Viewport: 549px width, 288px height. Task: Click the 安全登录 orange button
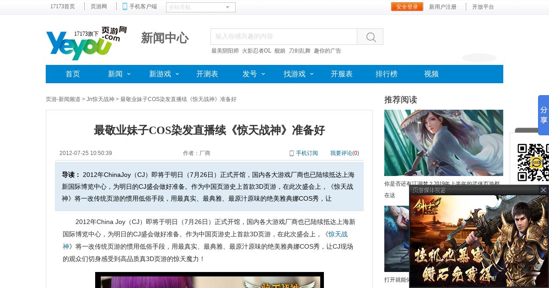pos(407,7)
